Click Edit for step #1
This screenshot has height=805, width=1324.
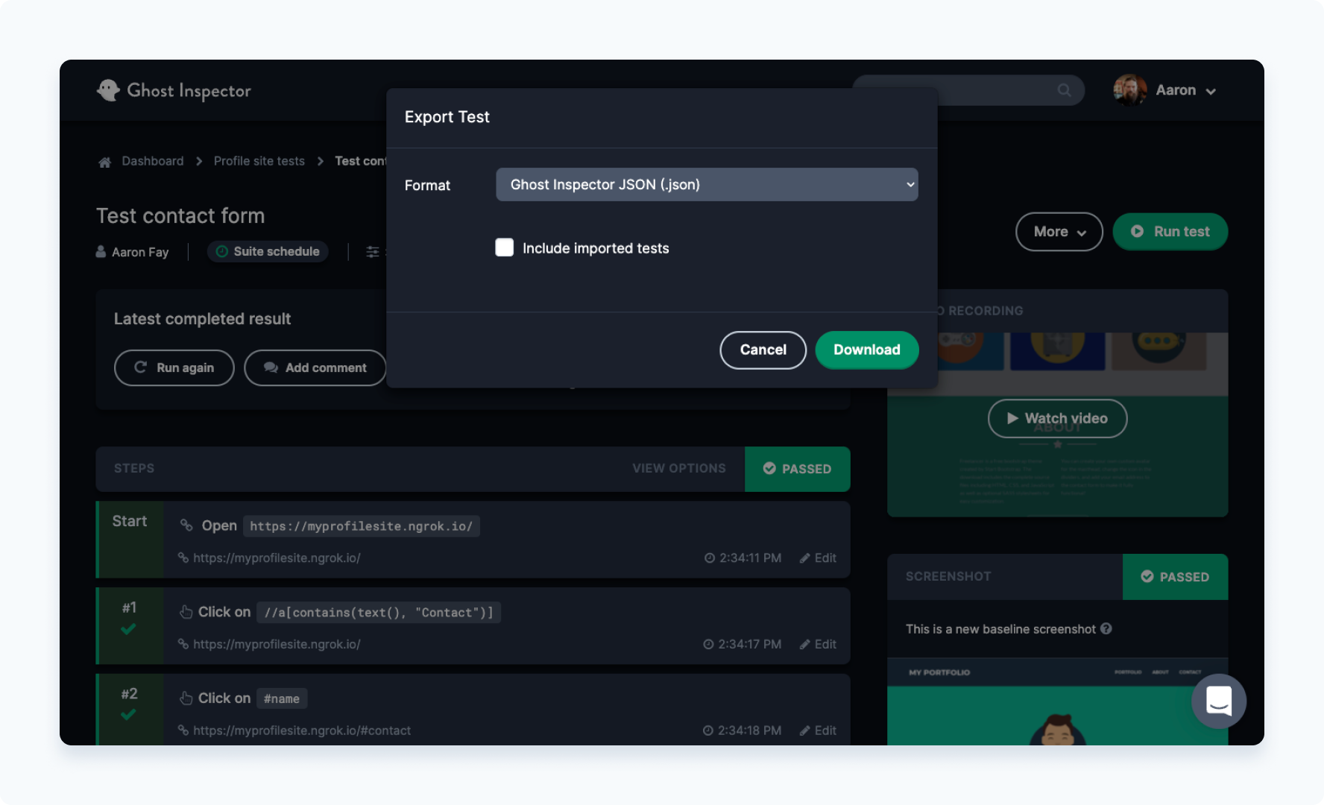[x=818, y=644]
